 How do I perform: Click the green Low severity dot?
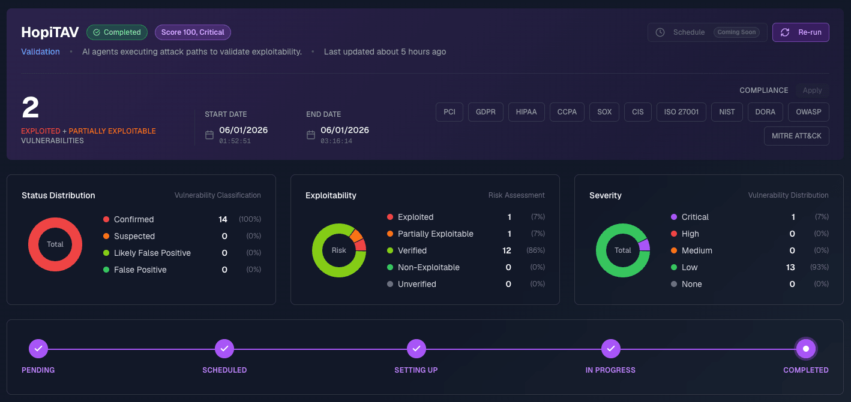point(674,268)
